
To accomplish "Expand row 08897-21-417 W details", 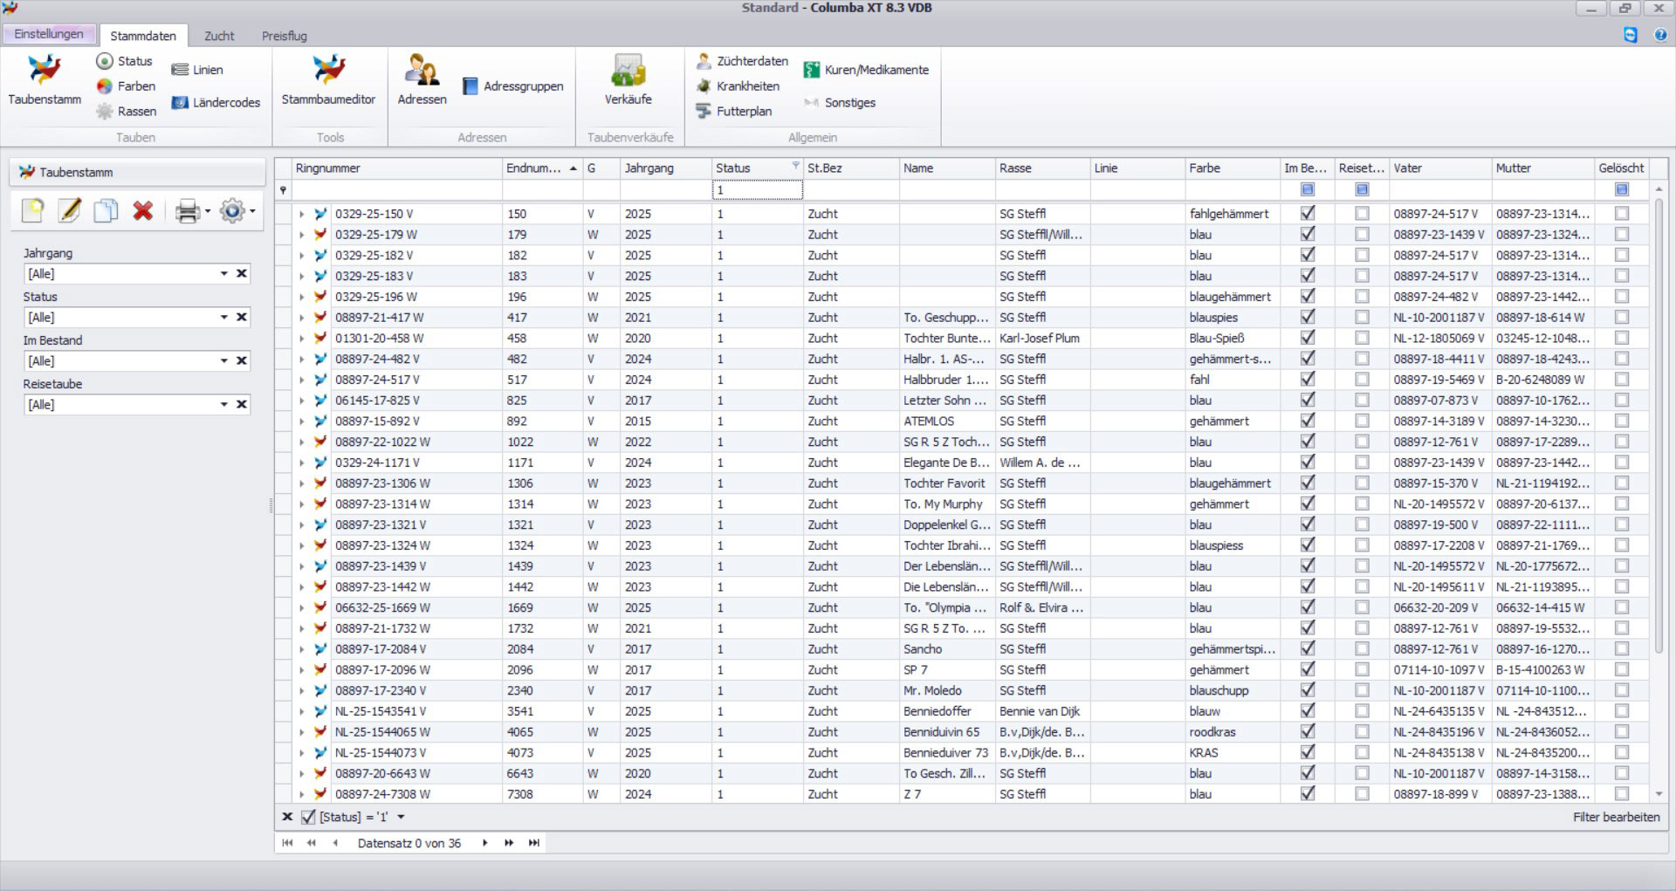I will [x=301, y=318].
